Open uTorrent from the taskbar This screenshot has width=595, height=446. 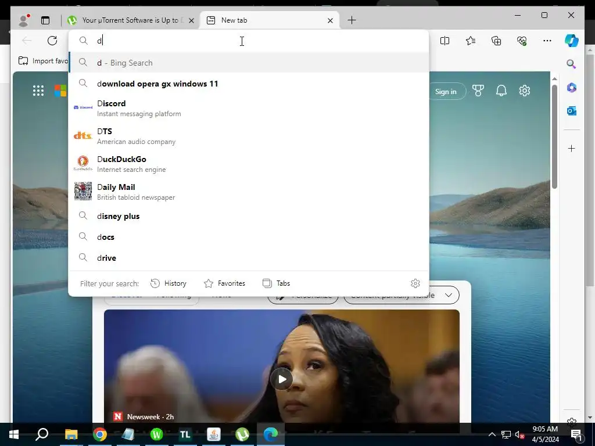click(242, 434)
